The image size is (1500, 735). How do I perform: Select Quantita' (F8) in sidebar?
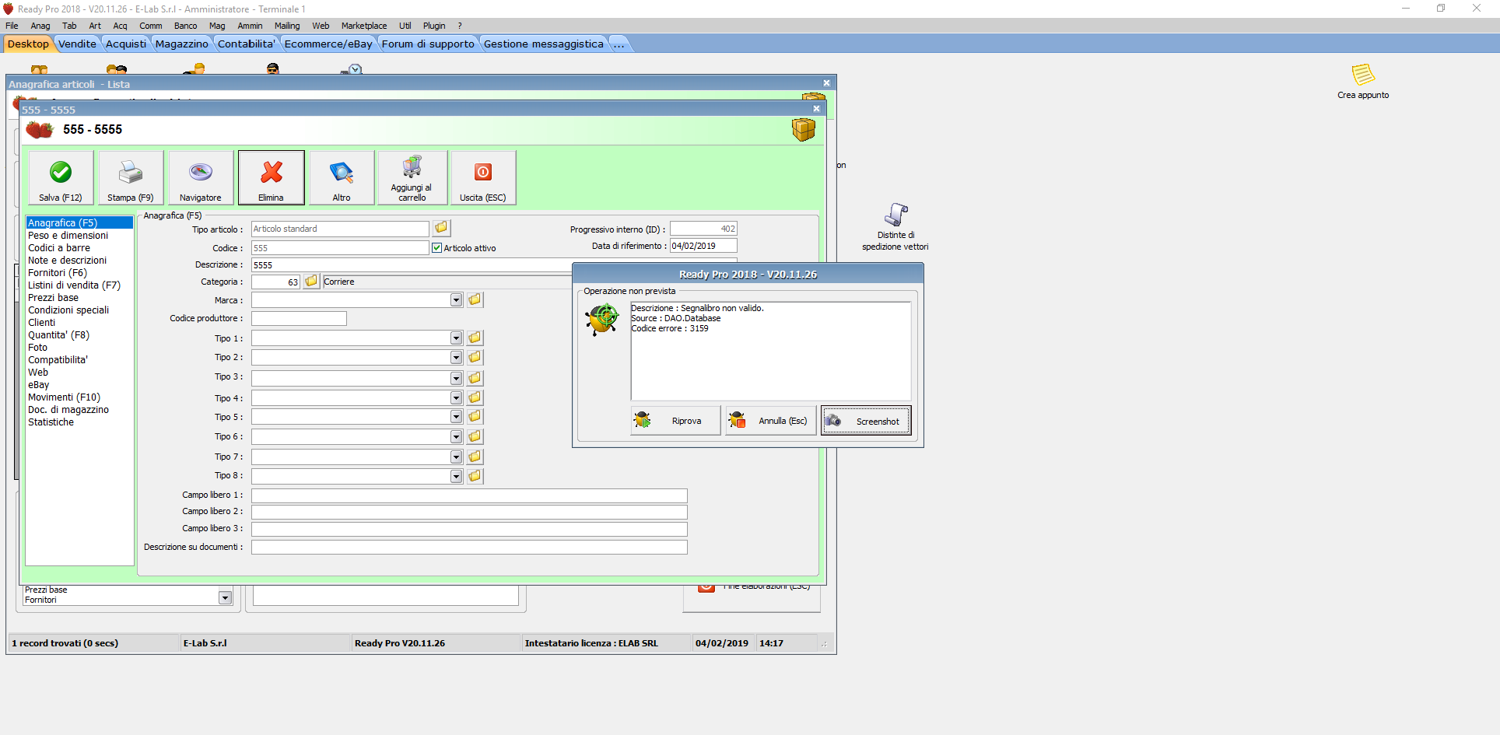pos(59,335)
